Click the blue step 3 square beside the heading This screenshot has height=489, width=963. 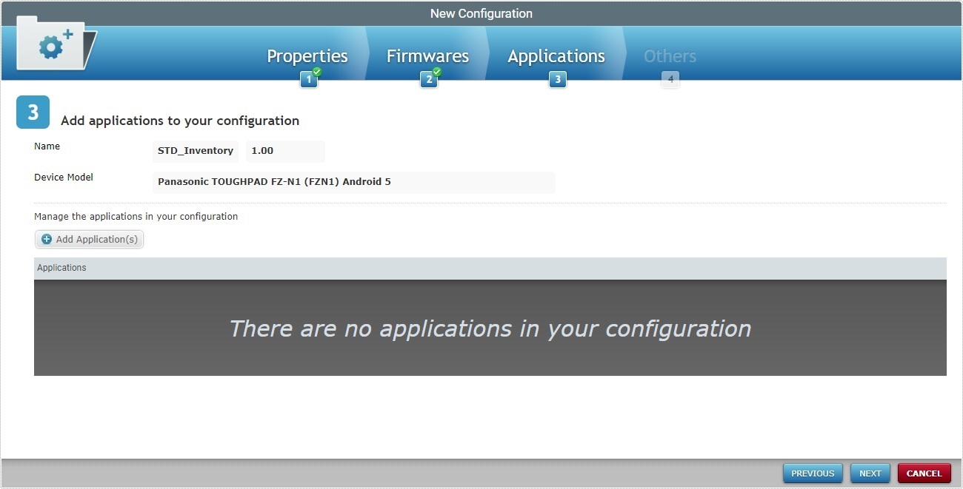click(x=33, y=112)
